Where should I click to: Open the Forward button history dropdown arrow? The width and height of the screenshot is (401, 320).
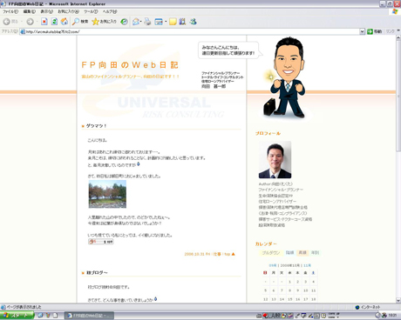(37, 22)
